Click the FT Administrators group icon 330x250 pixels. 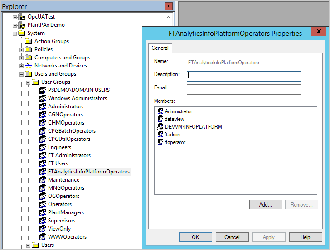(42, 156)
